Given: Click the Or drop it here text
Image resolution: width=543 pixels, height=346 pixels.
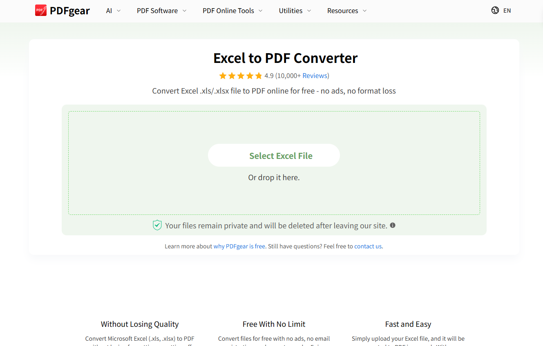Looking at the screenshot, I should [274, 177].
